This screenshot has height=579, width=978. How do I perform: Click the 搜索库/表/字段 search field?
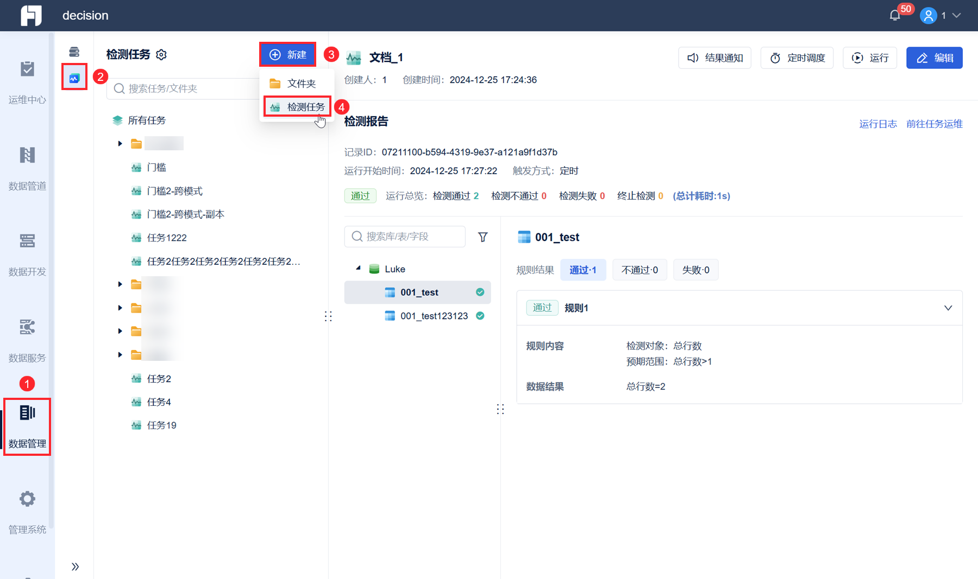click(405, 237)
